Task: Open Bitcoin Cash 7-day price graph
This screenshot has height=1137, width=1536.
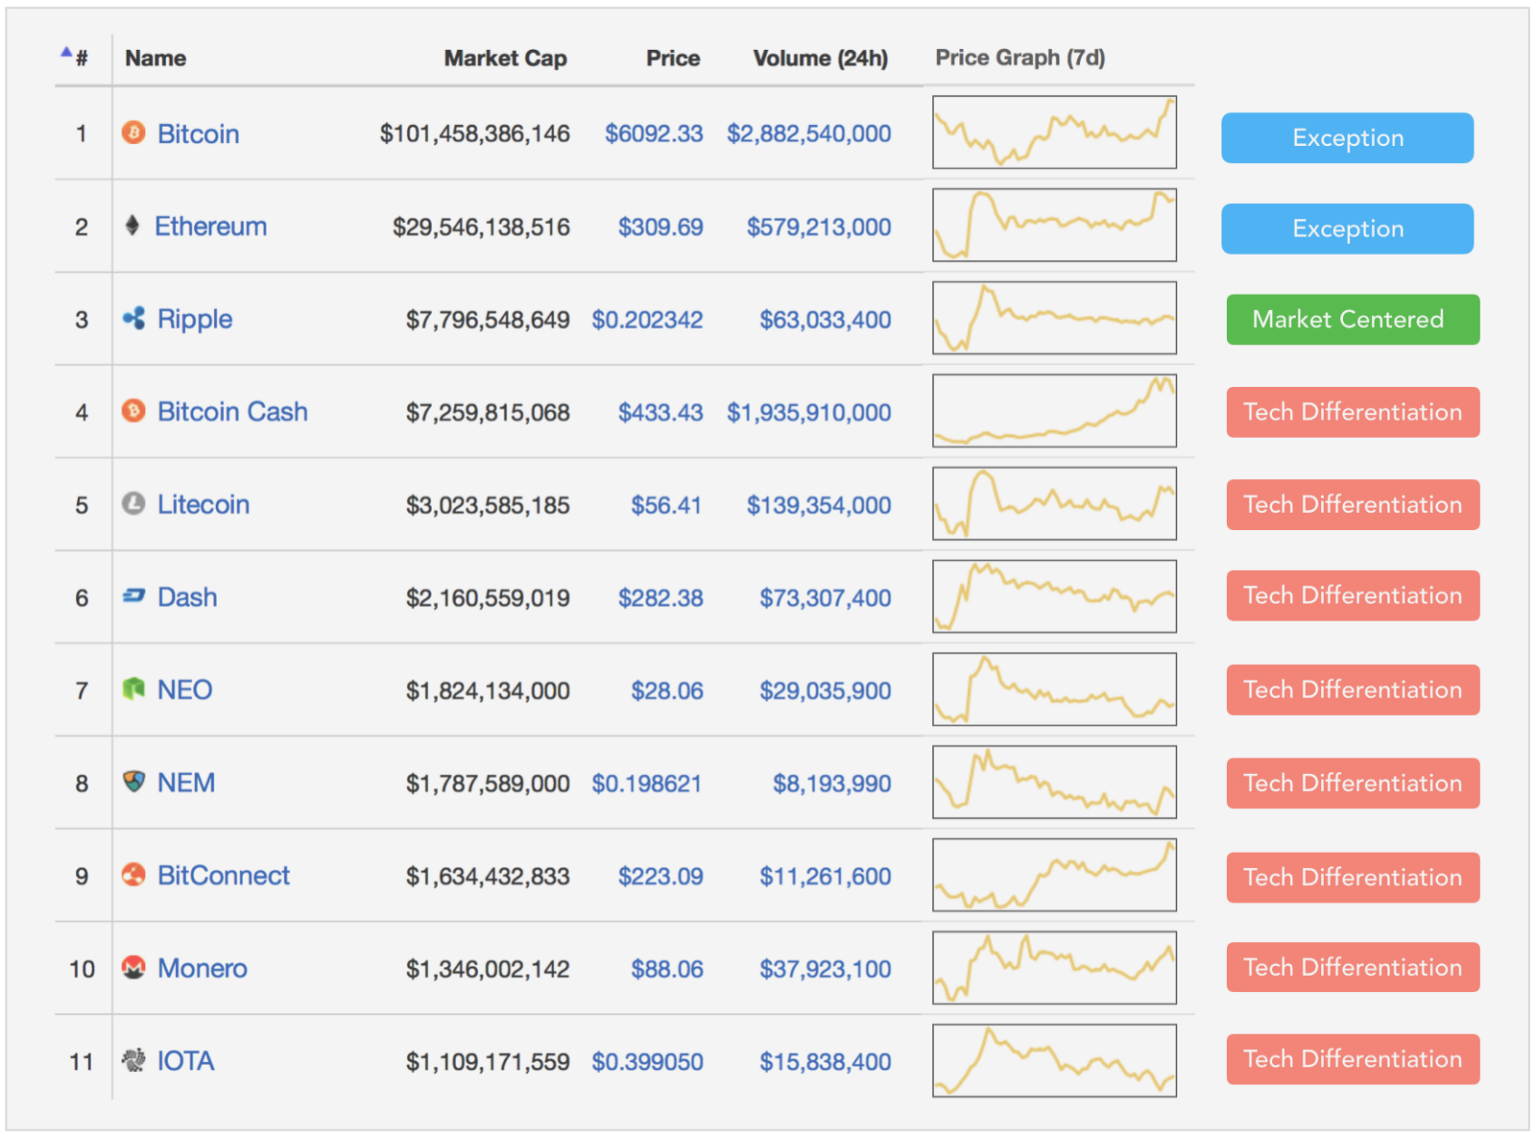Action: tap(1054, 411)
